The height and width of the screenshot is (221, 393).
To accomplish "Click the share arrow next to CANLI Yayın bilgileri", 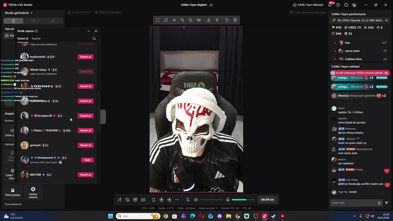I will coord(211,5).
